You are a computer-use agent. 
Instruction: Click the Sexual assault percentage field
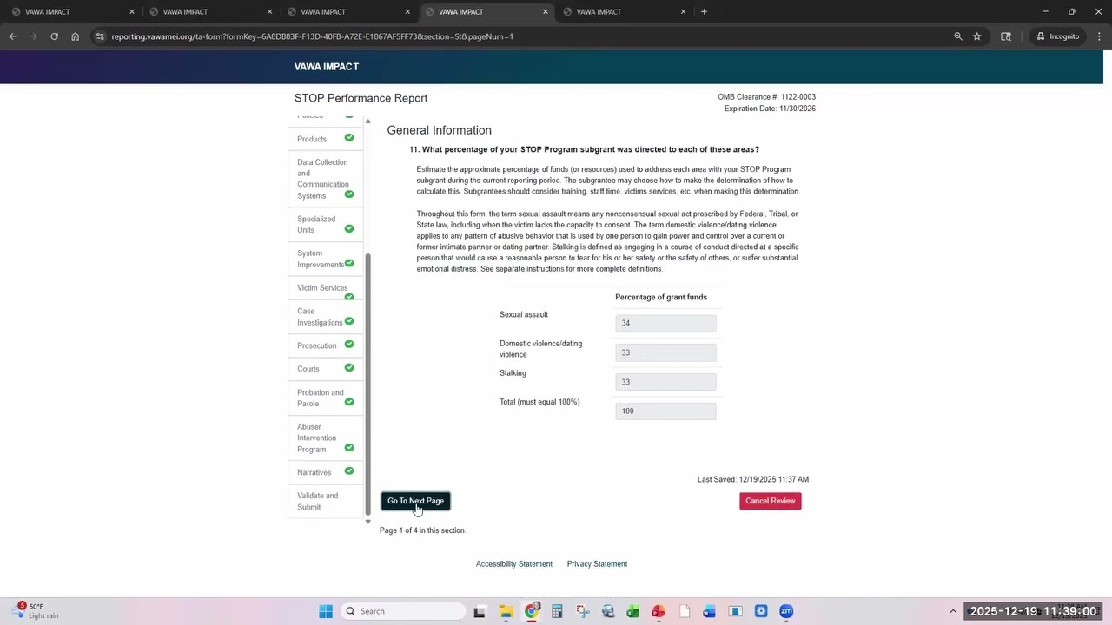[x=665, y=323]
